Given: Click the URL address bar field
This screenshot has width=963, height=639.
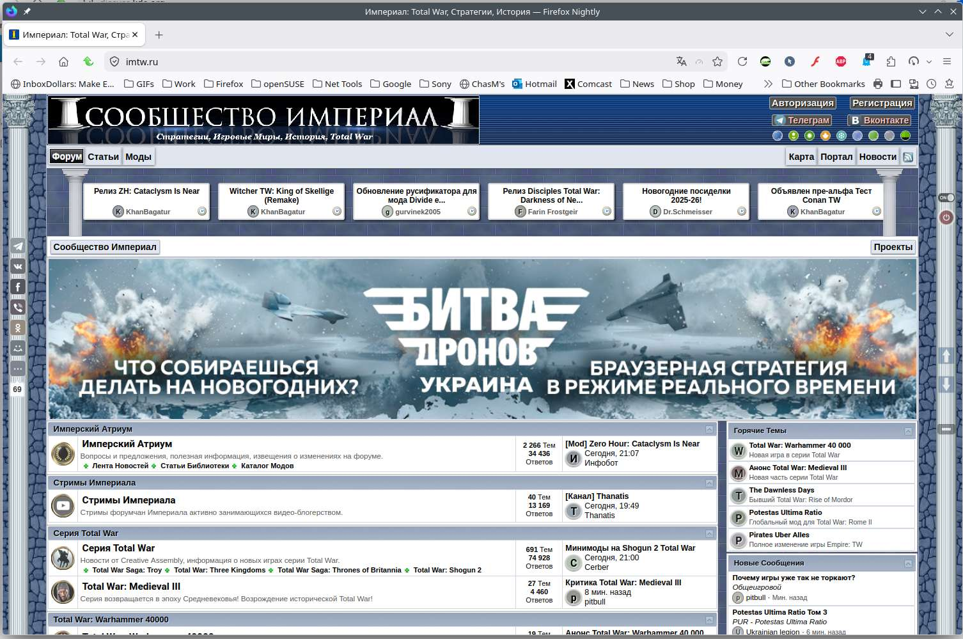Looking at the screenshot, I should 384,61.
